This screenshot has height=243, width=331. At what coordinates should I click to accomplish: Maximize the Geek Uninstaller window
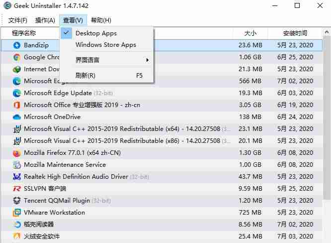[297, 5]
